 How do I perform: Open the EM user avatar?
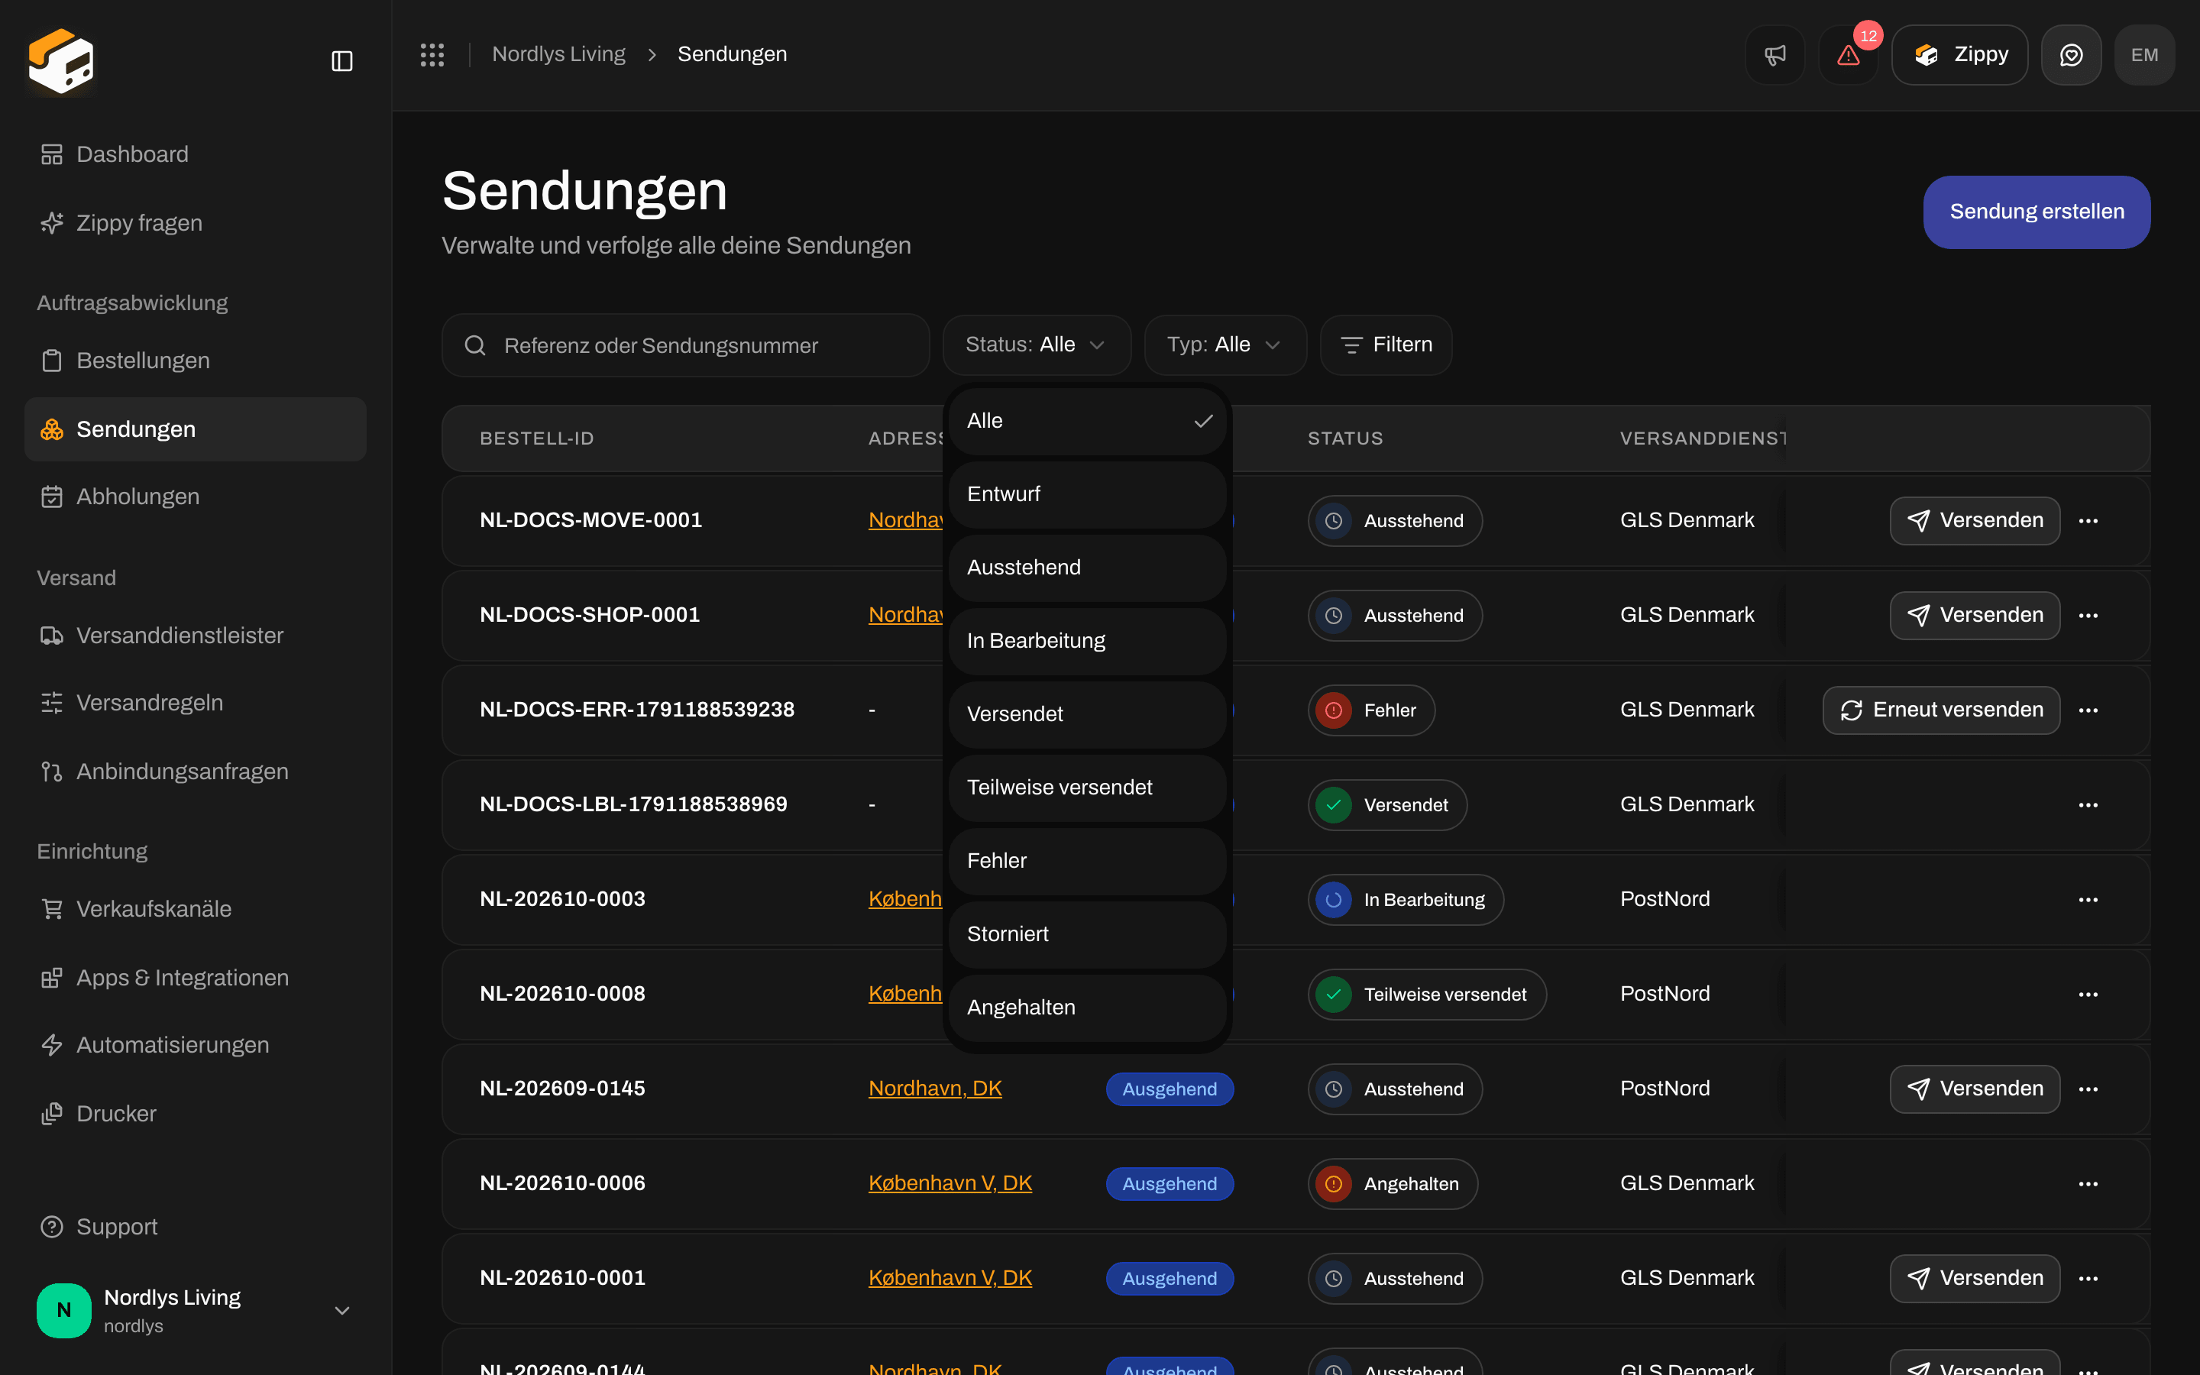(2144, 54)
